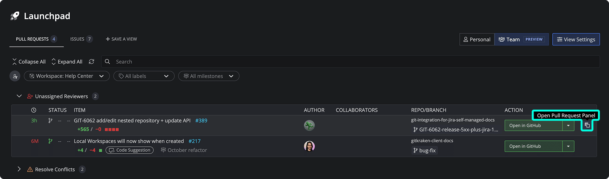The image size is (609, 179).
Task: Click the ITEM column header
Action: (x=80, y=110)
